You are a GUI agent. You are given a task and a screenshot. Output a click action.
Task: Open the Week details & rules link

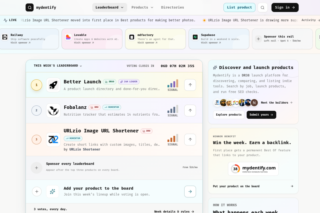point(174,212)
